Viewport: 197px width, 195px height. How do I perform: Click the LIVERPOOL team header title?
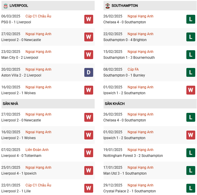[19, 6]
